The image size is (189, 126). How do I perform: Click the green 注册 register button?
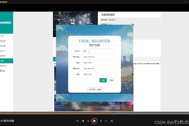103,80
